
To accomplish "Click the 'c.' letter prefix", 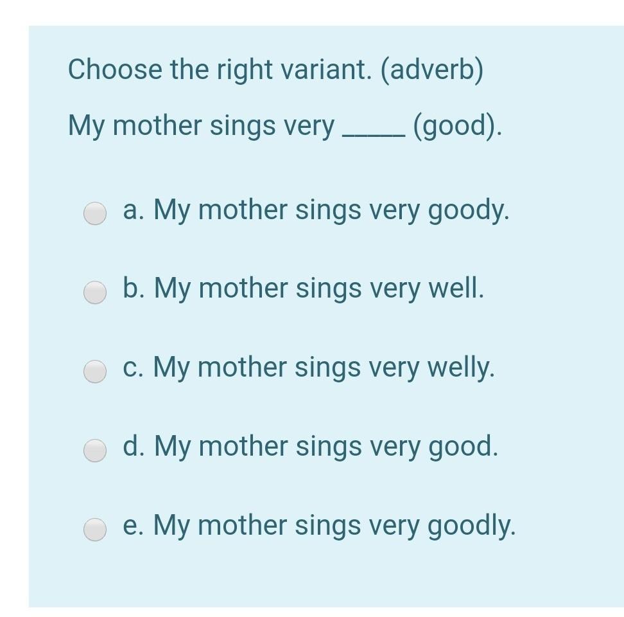I will [132, 368].
